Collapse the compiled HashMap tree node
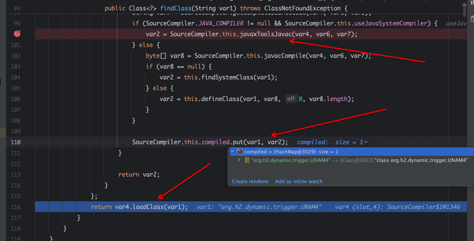Image resolution: width=474 pixels, height=241 pixels. coord(232,152)
